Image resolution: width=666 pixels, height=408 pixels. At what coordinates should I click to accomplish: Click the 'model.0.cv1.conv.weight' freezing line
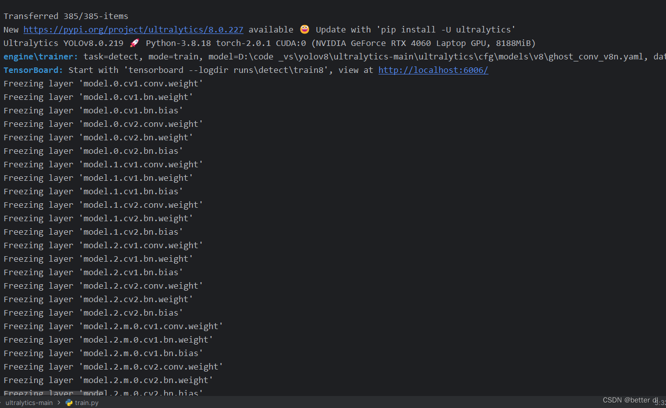click(103, 83)
